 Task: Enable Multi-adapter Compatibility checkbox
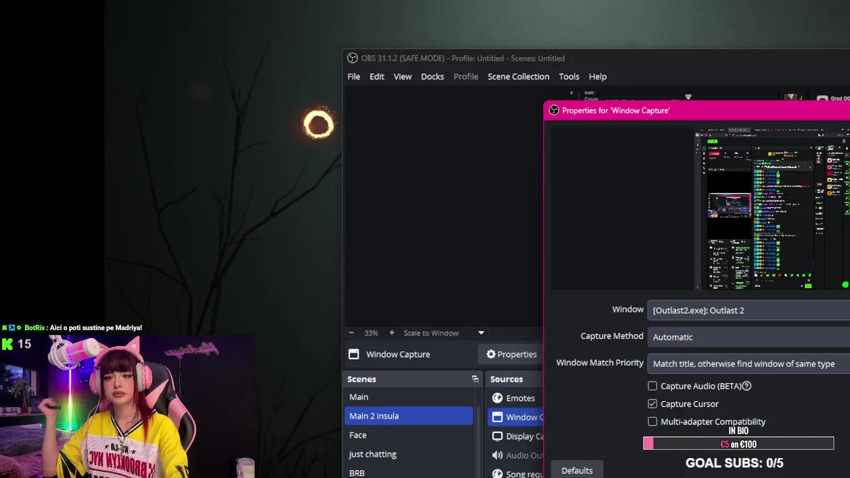652,422
